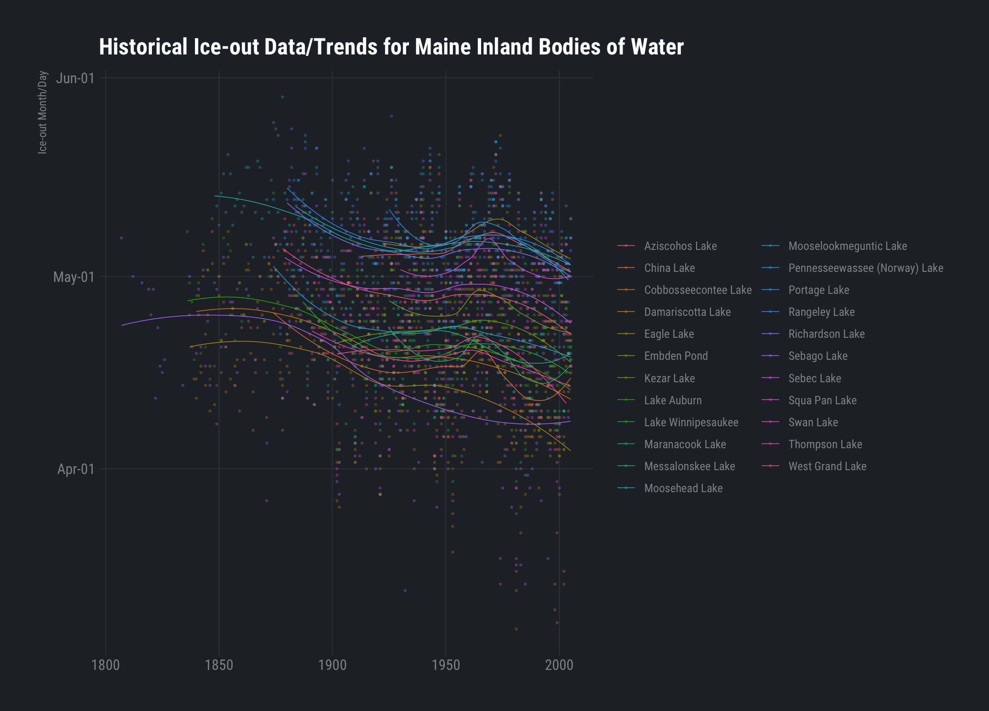The width and height of the screenshot is (989, 711).
Task: Click the Lake Auburn legend color marker
Action: (x=626, y=400)
